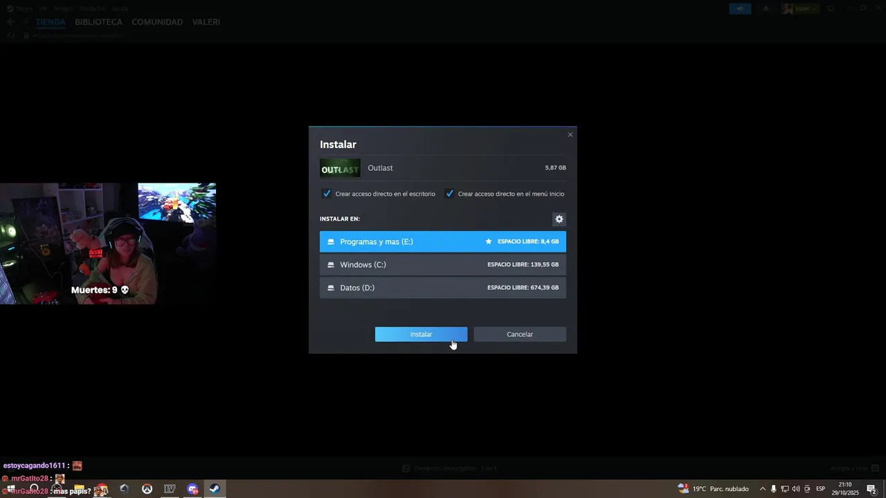
Task: Toggle start menu shortcut checkbox
Action: coord(449,194)
